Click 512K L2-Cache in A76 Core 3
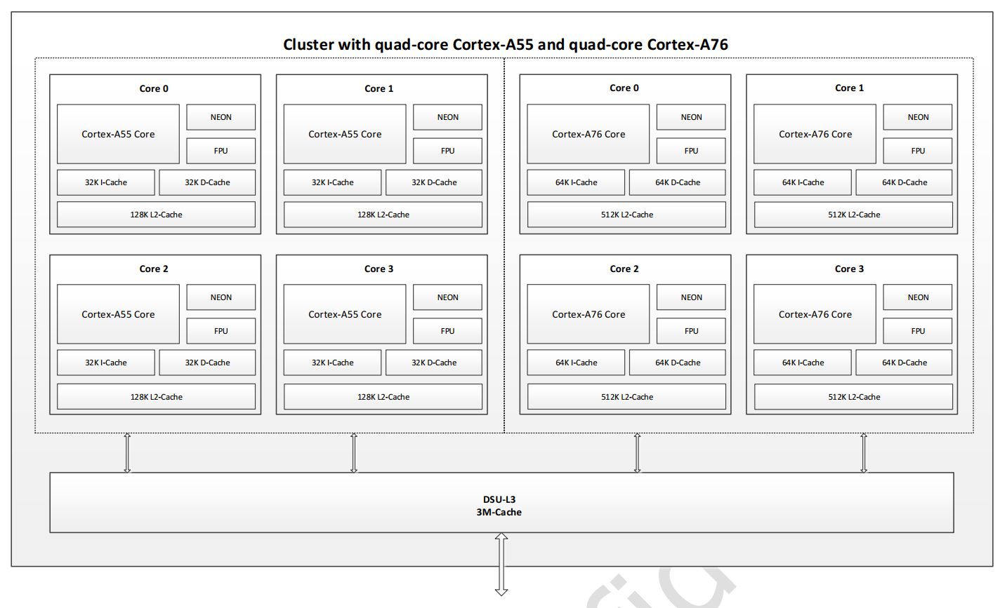The width and height of the screenshot is (1000, 608). [853, 397]
